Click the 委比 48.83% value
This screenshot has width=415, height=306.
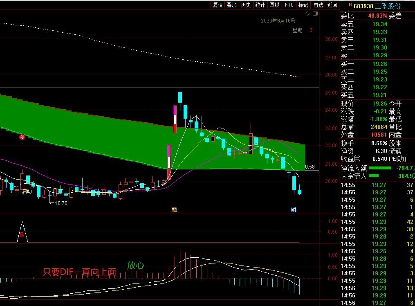[x=378, y=16]
